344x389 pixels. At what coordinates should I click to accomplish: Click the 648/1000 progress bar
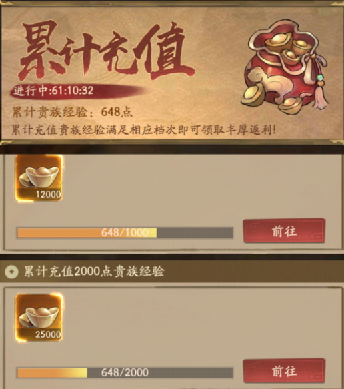tap(125, 233)
